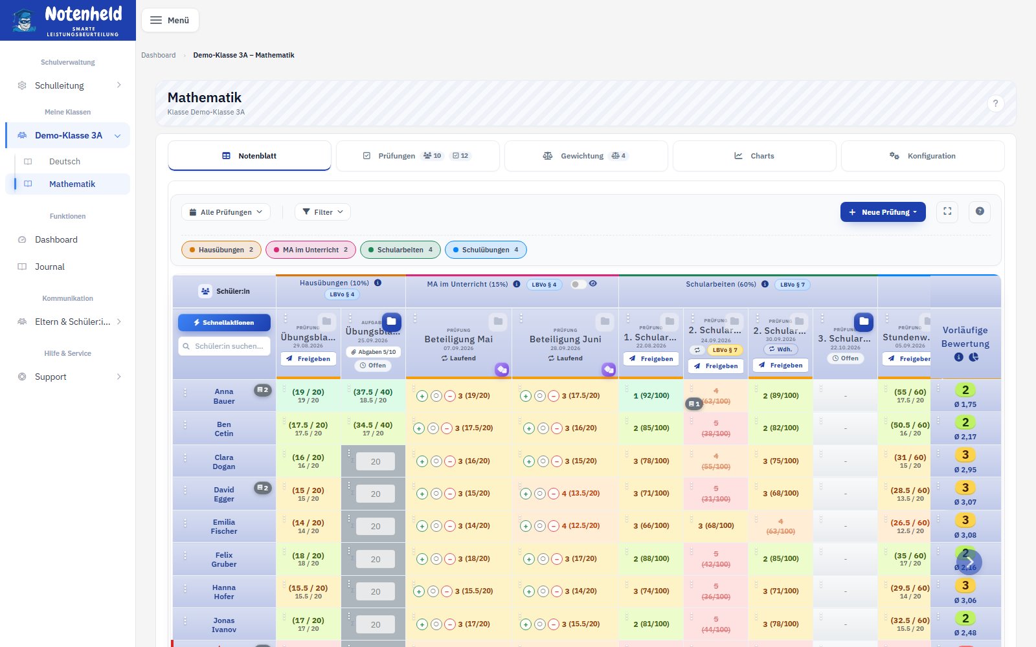Screen dimensions: 1036x647
Task: Click the Schnellaktionen button
Action: point(224,322)
